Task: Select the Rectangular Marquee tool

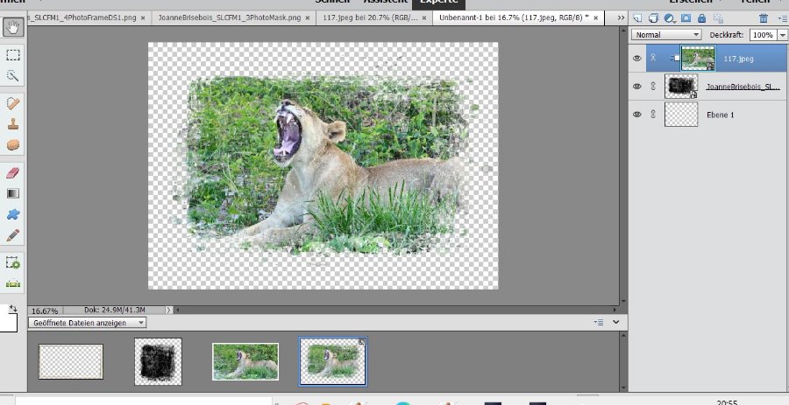Action: click(13, 54)
